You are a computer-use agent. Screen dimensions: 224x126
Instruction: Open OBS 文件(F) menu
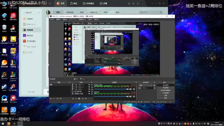pos(52,19)
